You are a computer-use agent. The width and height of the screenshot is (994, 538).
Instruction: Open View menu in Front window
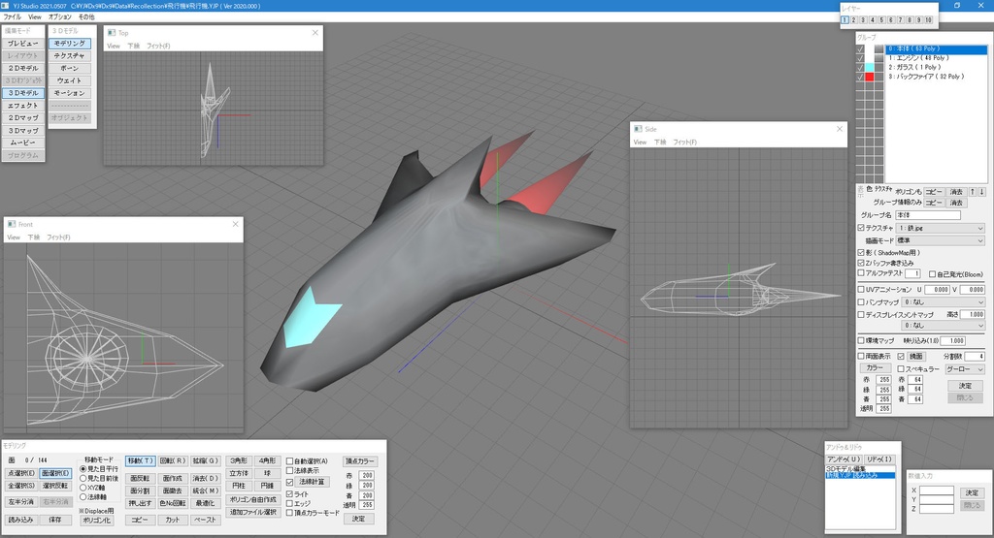[14, 237]
